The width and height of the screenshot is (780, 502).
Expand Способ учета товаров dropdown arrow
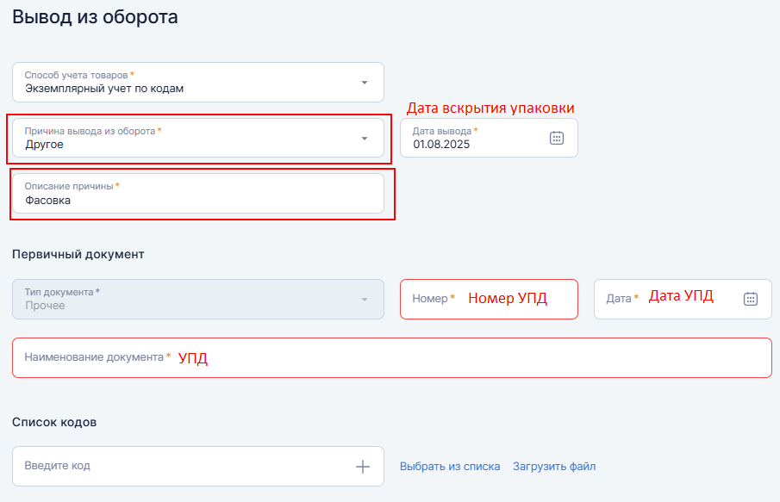pos(364,83)
